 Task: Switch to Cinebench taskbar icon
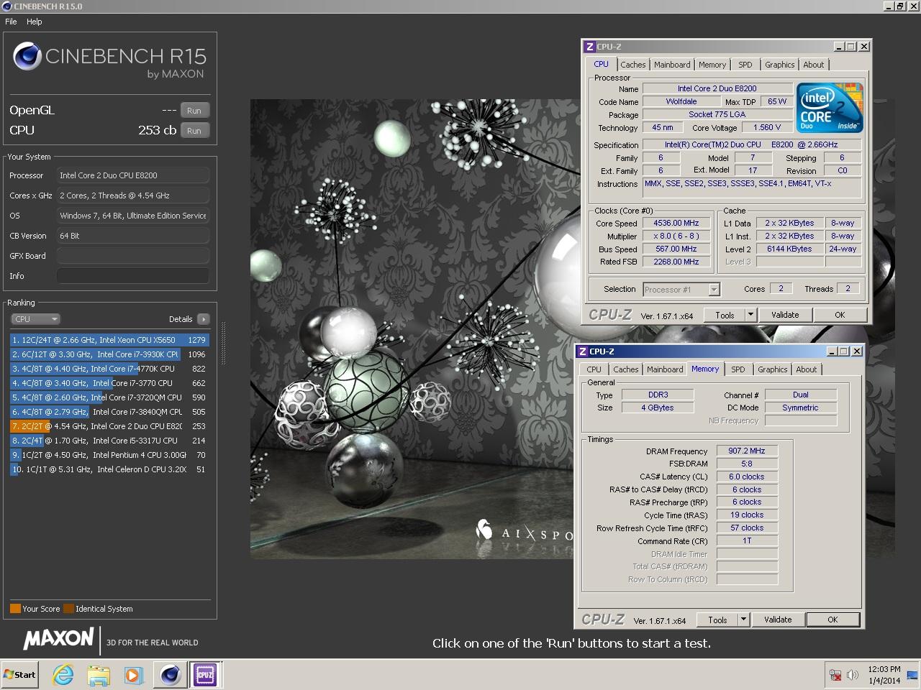[170, 675]
